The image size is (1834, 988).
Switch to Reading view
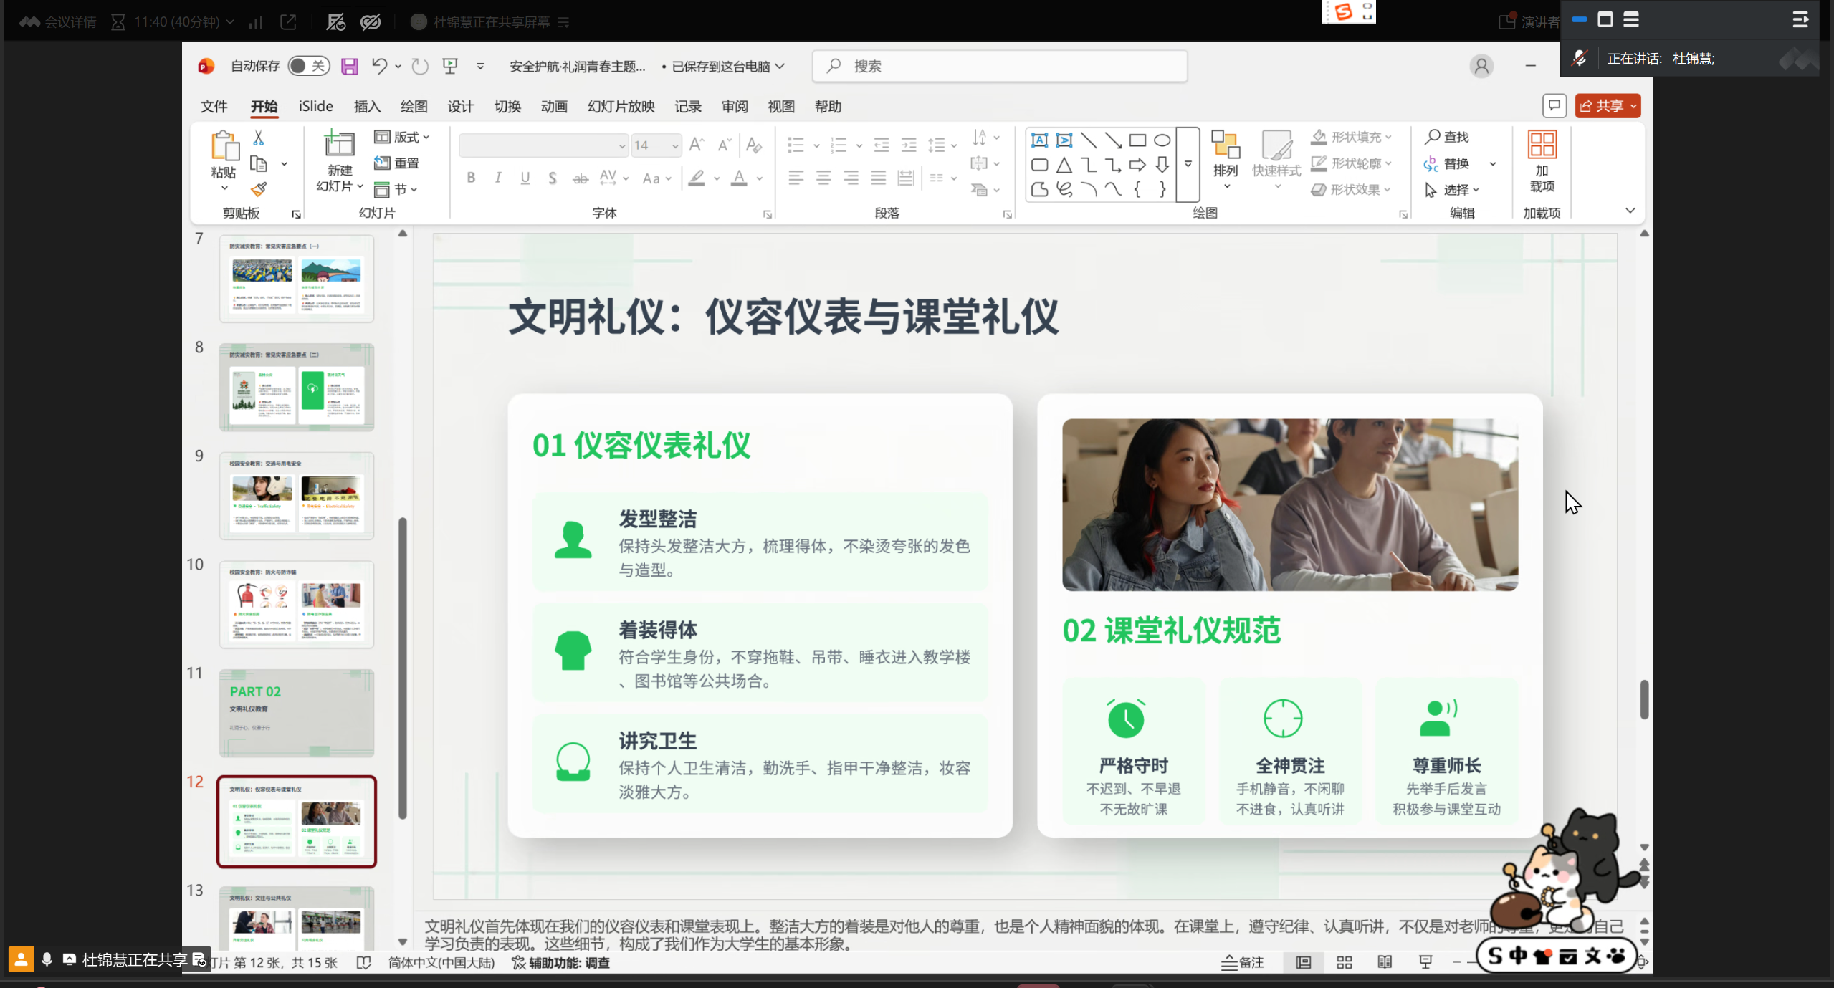[x=1385, y=962]
